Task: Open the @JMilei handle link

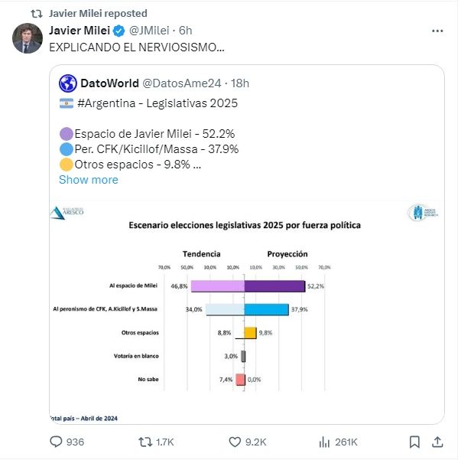Action: (x=149, y=31)
